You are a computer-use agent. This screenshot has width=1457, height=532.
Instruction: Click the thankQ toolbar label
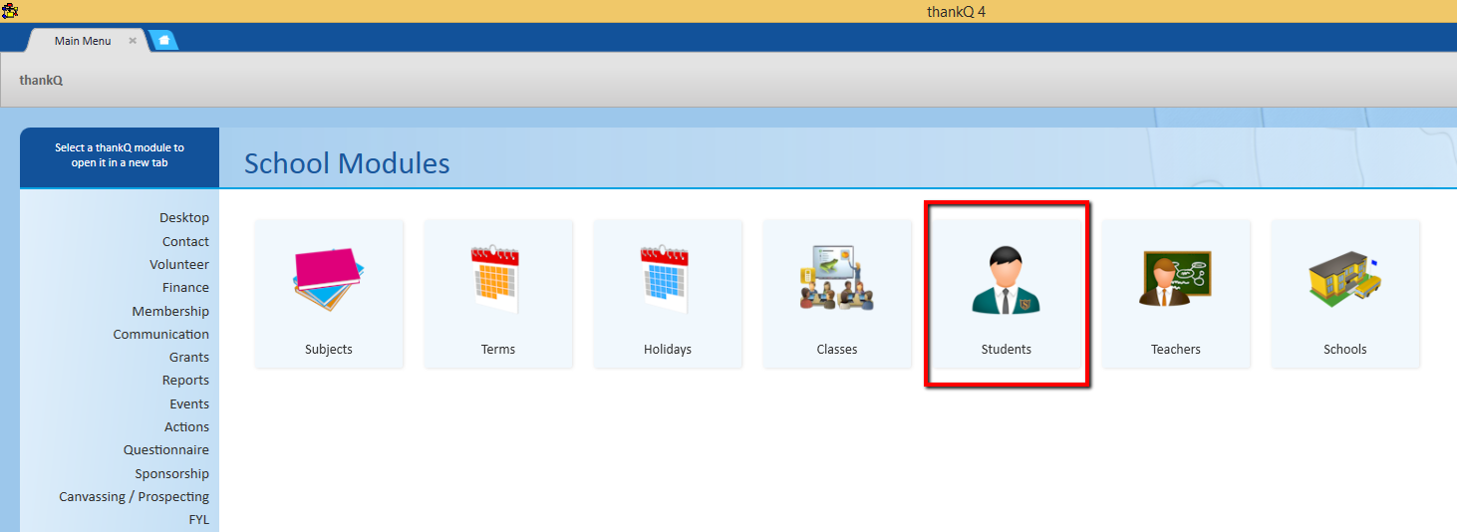(41, 80)
